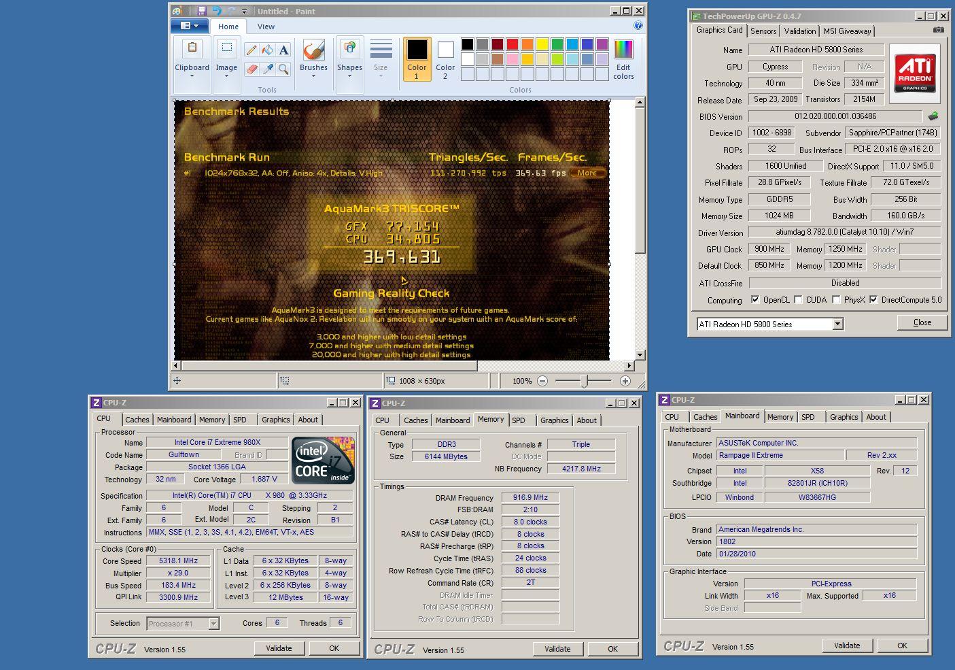
Task: Open SPD tab in the Memory CPU-Z window
Action: [x=519, y=420]
